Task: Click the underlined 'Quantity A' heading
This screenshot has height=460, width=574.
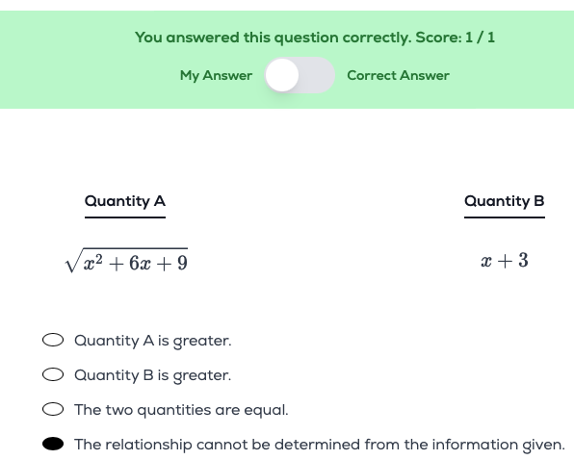Action: coord(125,202)
